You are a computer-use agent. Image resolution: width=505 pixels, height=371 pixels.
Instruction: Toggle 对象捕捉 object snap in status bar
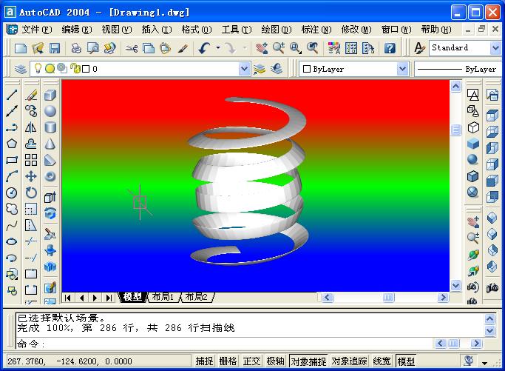[308, 361]
